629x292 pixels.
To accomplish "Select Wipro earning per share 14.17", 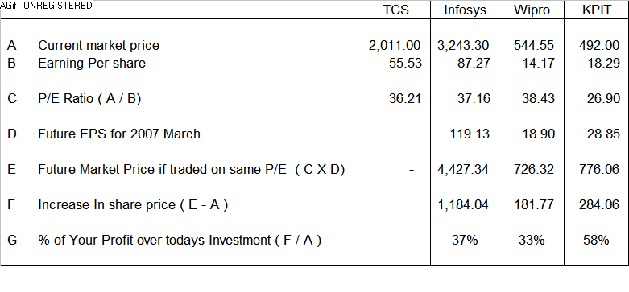I will (x=538, y=64).
